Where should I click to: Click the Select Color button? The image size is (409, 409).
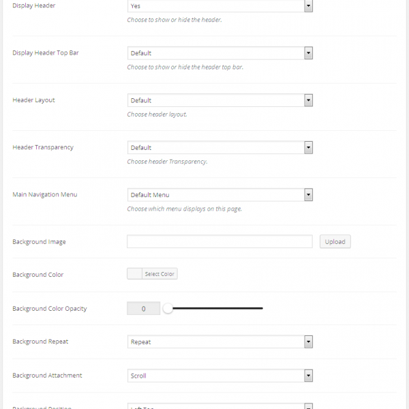(x=160, y=274)
